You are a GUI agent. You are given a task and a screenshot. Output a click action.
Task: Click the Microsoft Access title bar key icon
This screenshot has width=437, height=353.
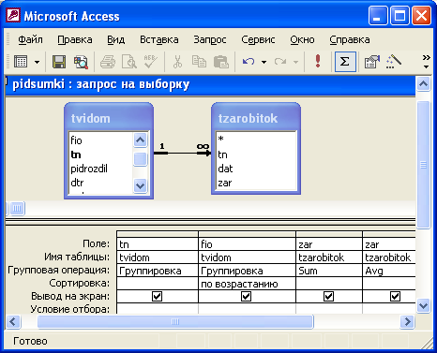[13, 16]
